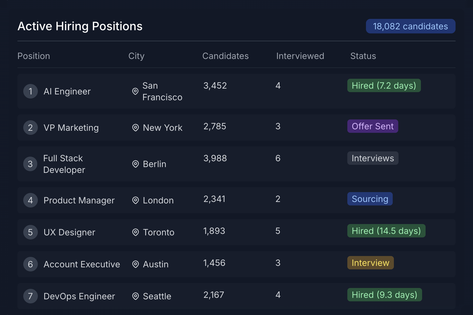
Task: Select the location marker icon for Berlin
Action: tap(135, 164)
